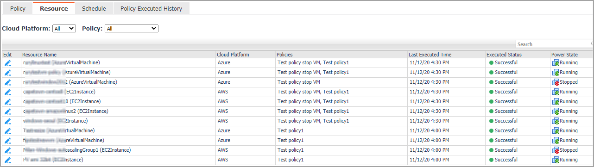Image resolution: width=594 pixels, height=167 pixels.
Task: Edit the Azure resource starting with 'f'
Action: [8, 141]
